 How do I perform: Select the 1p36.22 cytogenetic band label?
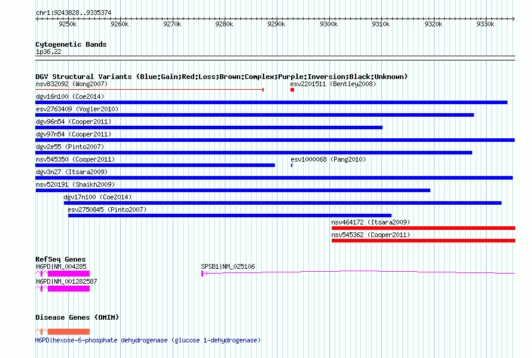tap(48, 51)
